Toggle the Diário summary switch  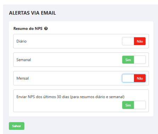pyautogui.click(x=134, y=41)
